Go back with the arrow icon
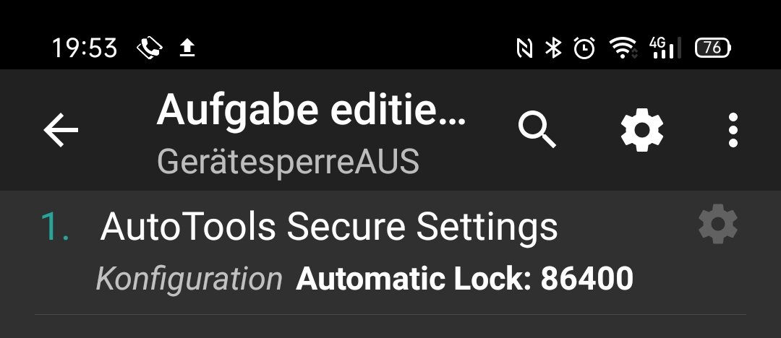781x338 pixels. tap(61, 130)
